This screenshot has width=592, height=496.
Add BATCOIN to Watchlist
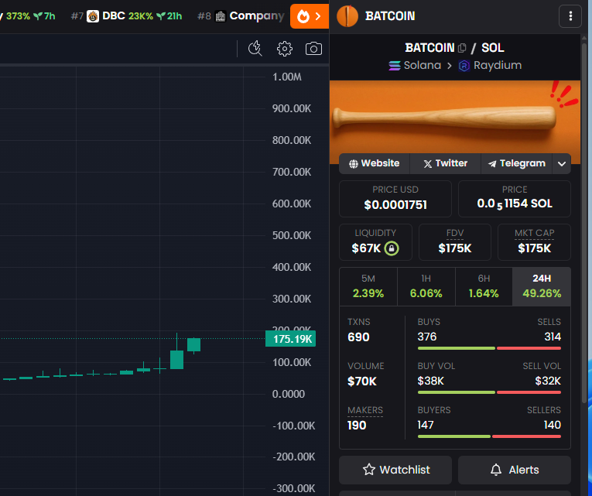click(395, 470)
